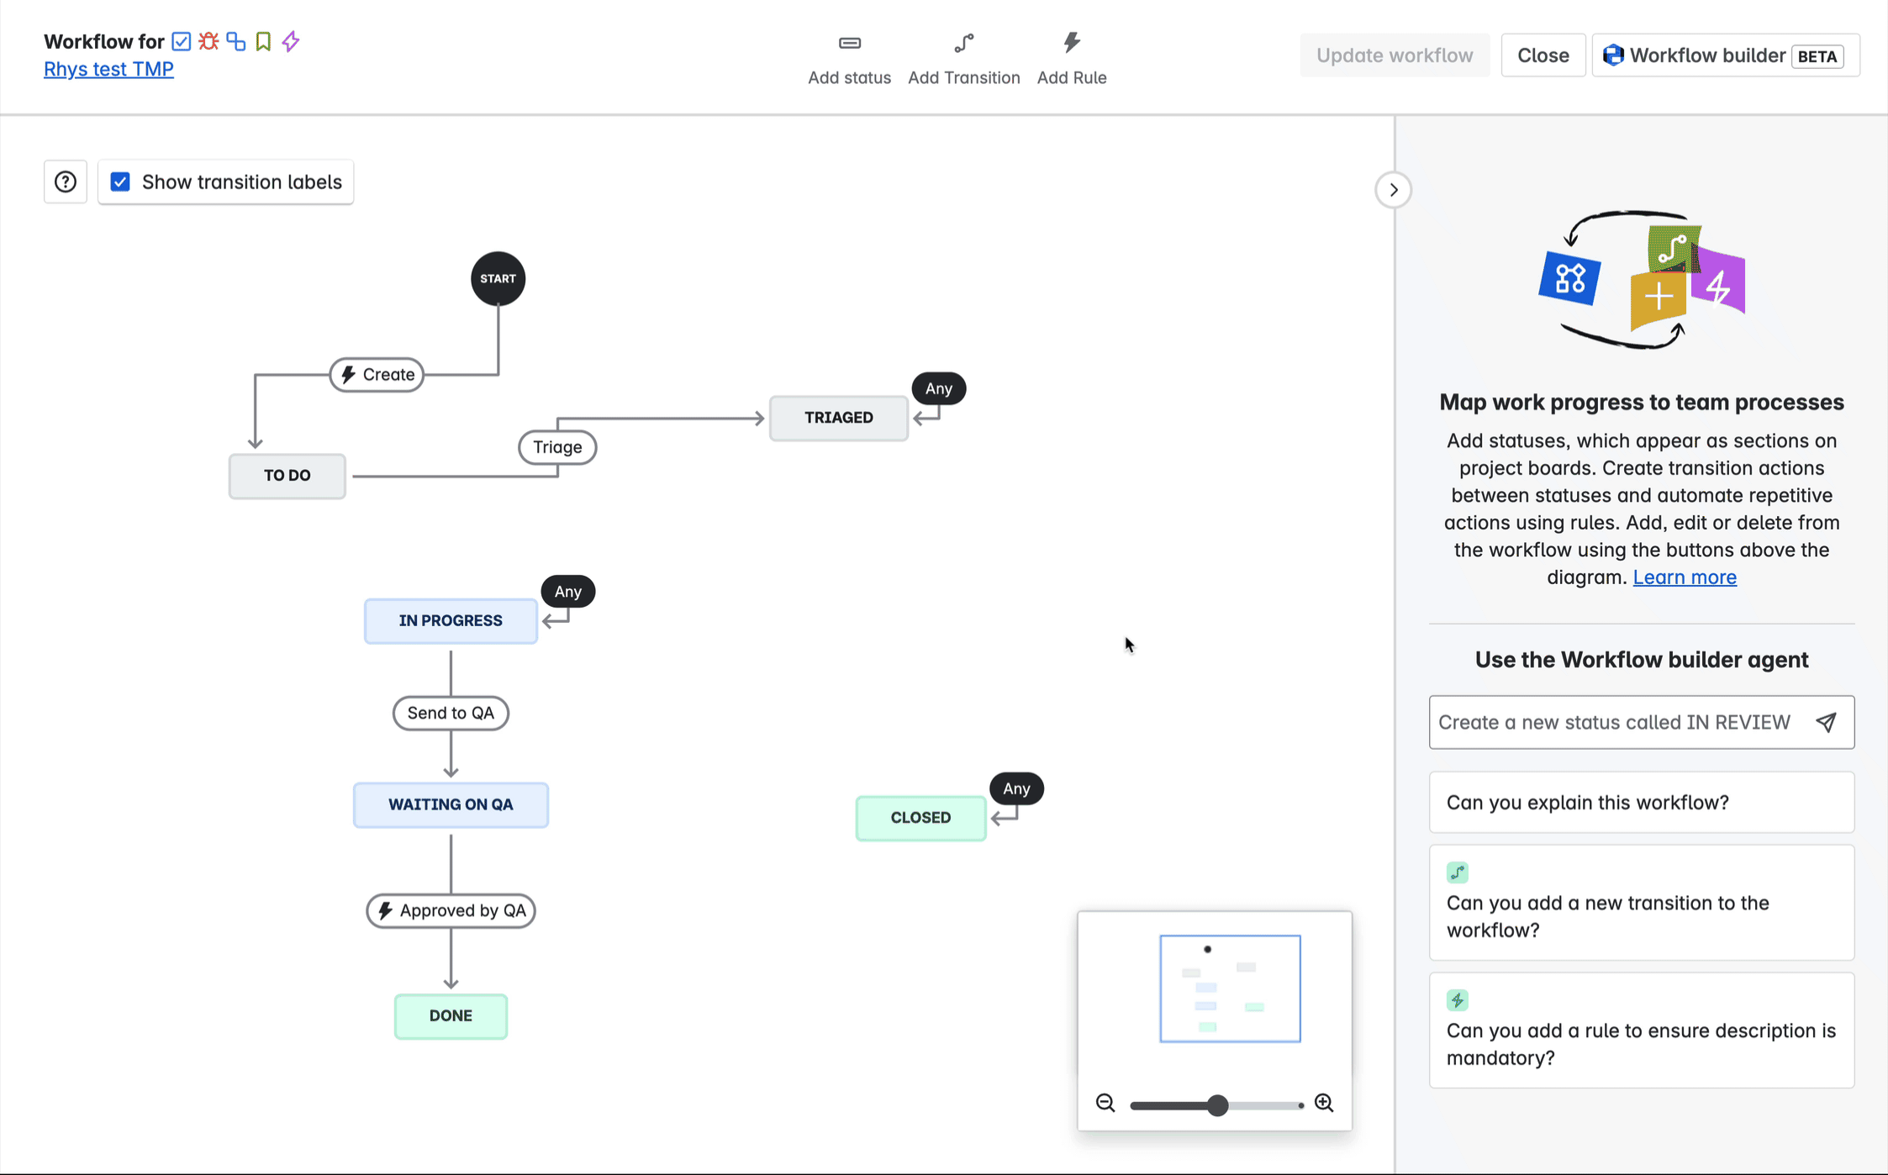Select the CLOSED status box

[920, 818]
